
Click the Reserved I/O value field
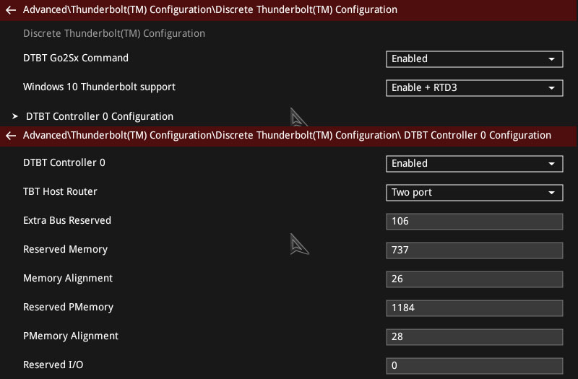click(x=475, y=366)
